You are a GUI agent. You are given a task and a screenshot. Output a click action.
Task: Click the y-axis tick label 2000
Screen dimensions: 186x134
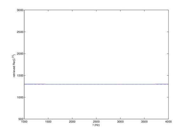click(20, 54)
